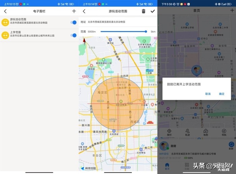Switch to the 功能 bottom tab
Viewport: 236px width, 174px height.
187,166
